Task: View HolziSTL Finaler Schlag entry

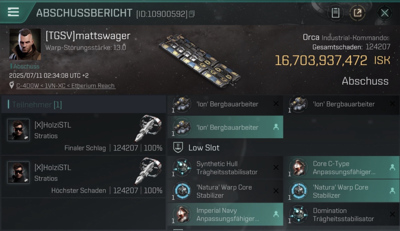Action: pos(84,134)
